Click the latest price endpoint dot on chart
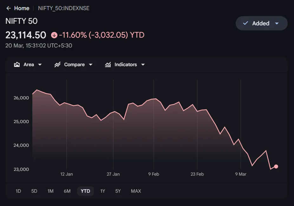Image resolution: width=294 pixels, height=206 pixels. tap(276, 166)
